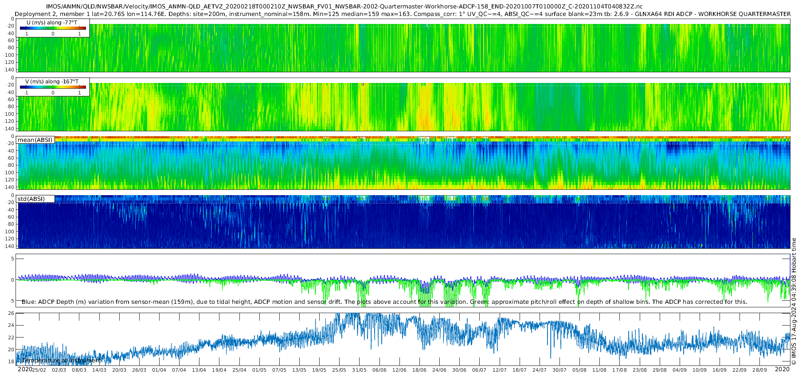The width and height of the screenshot is (798, 377).
Task: Click the '24/06' date tick label
Action: [439, 370]
